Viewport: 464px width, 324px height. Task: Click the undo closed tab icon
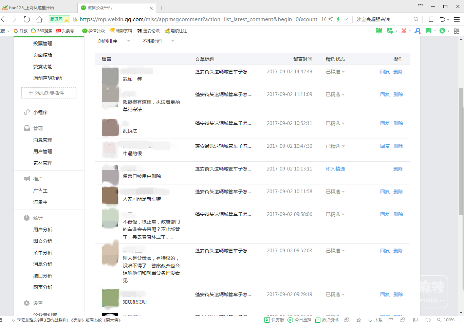coord(442,19)
